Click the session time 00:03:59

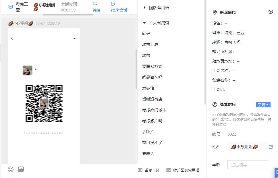(x=68, y=10)
